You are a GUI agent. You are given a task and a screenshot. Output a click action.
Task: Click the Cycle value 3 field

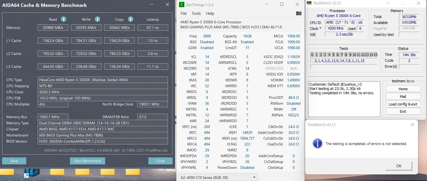click(x=409, y=61)
